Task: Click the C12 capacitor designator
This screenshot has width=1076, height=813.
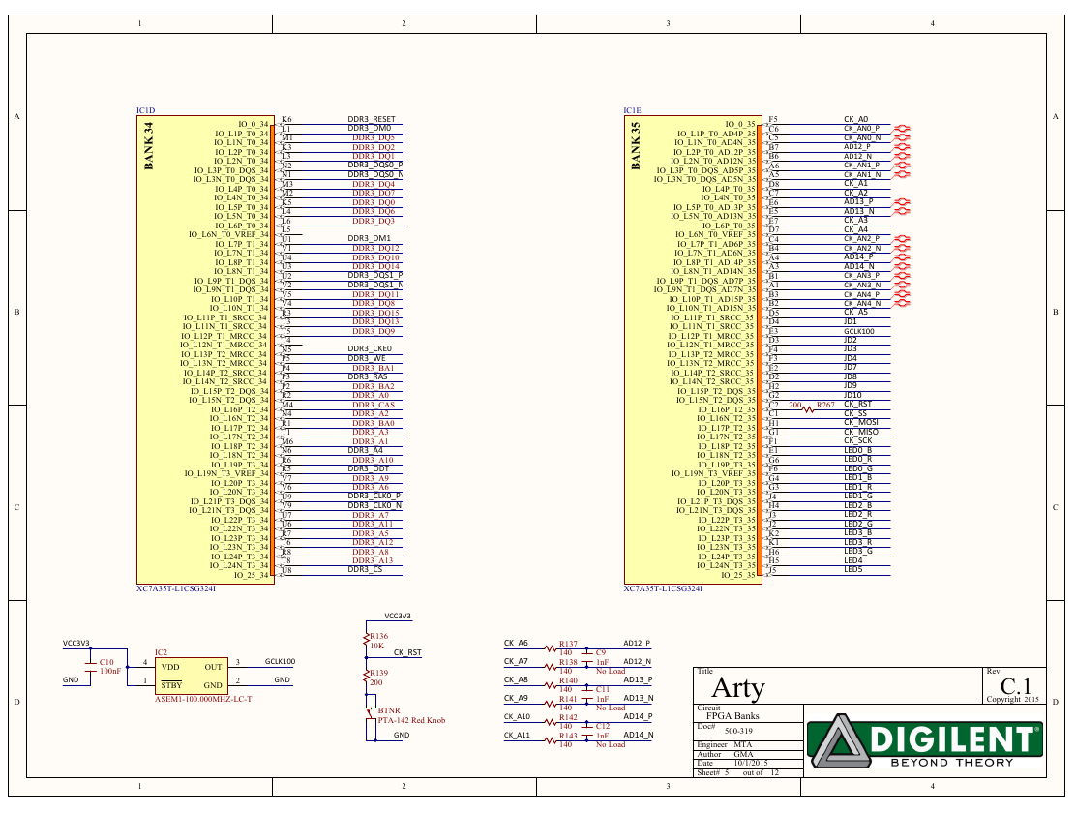Action: (x=603, y=727)
